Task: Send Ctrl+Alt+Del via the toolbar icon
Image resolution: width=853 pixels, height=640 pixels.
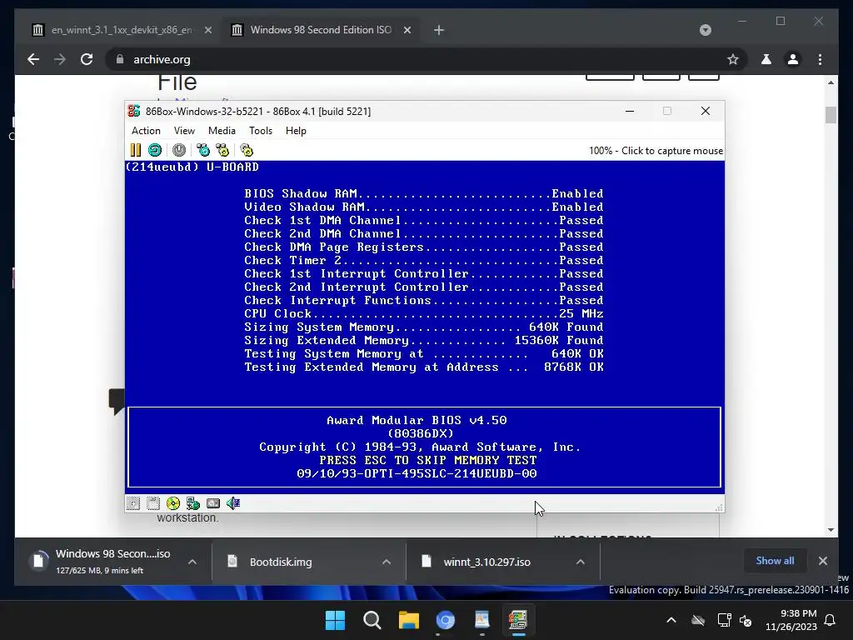Action: tap(203, 150)
